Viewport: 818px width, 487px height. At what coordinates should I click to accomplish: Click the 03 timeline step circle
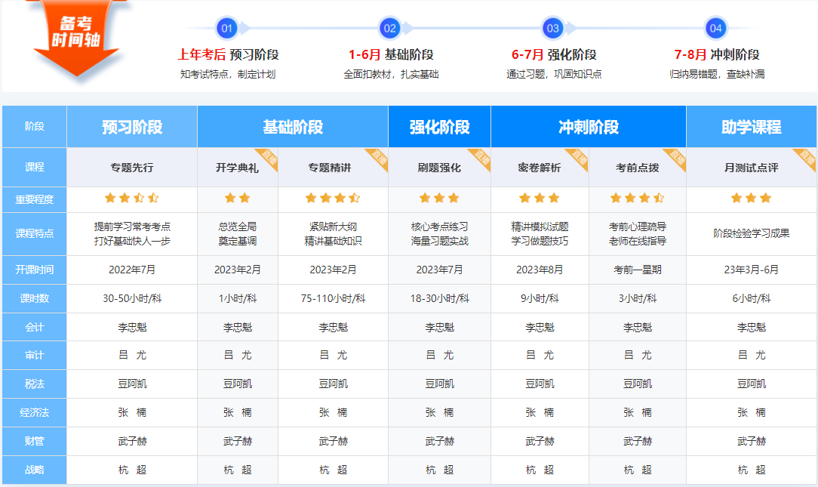pyautogui.click(x=553, y=27)
